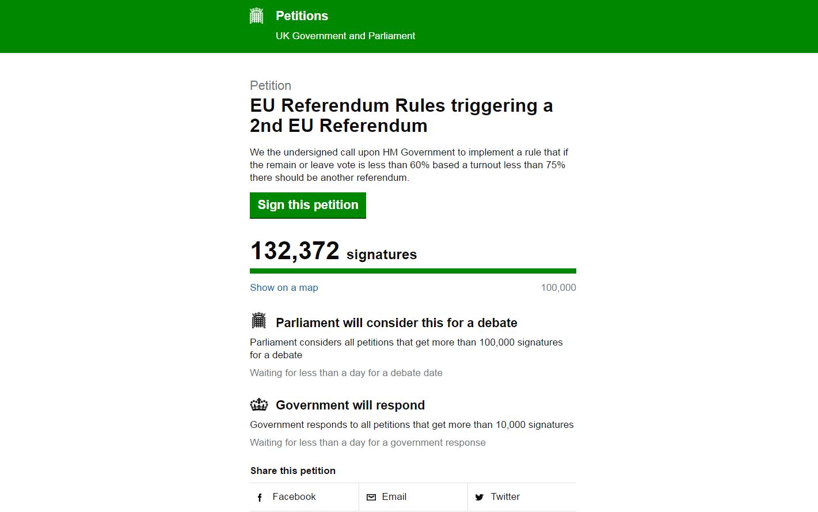The image size is (818, 512).
Task: Click the petition title EU Referendum Rules heading
Action: tap(401, 116)
